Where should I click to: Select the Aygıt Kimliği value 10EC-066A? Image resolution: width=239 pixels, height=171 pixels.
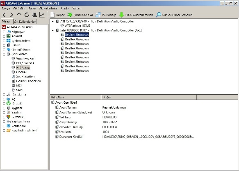pos(110,122)
